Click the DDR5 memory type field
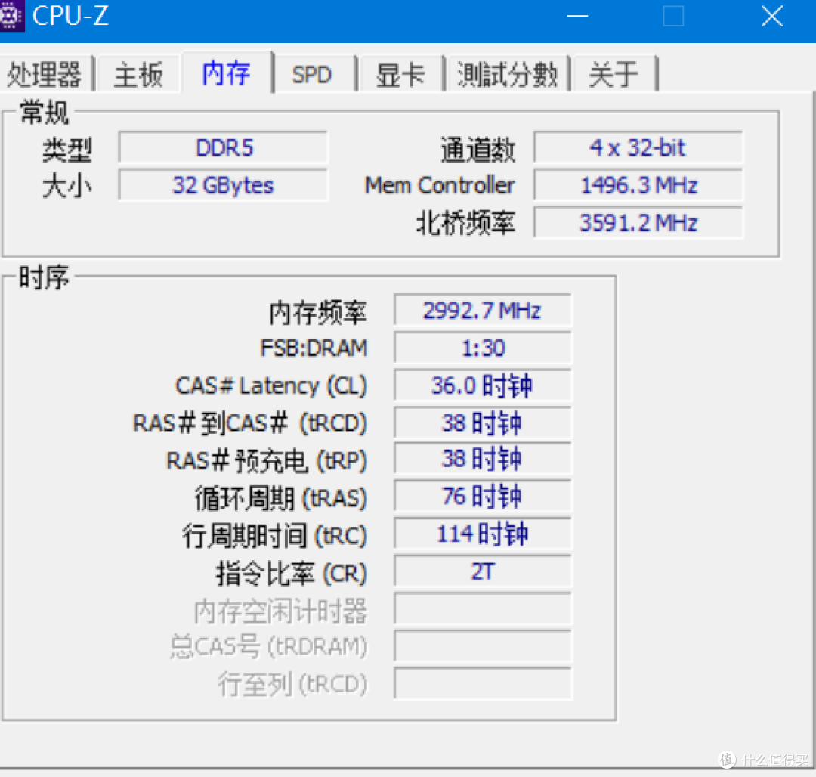This screenshot has width=816, height=777. [223, 148]
